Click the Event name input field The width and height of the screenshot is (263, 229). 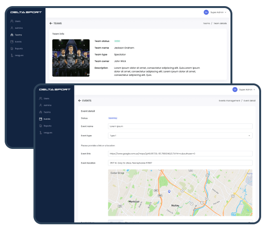pos(180,126)
